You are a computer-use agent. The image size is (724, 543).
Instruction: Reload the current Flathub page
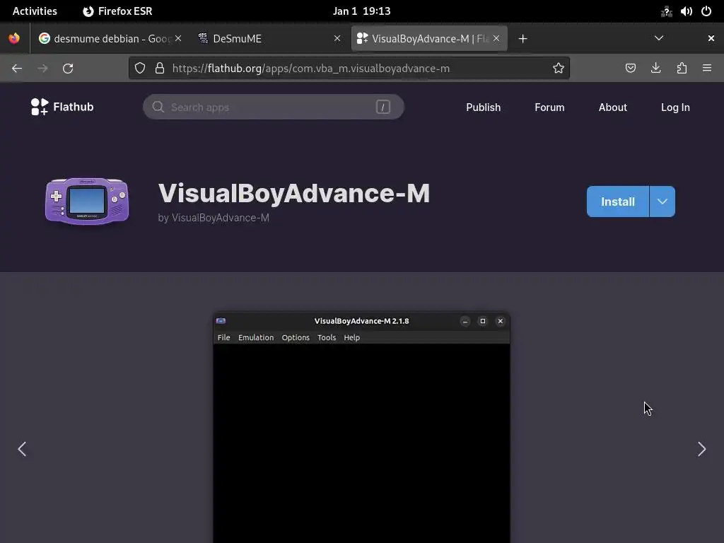(x=68, y=69)
